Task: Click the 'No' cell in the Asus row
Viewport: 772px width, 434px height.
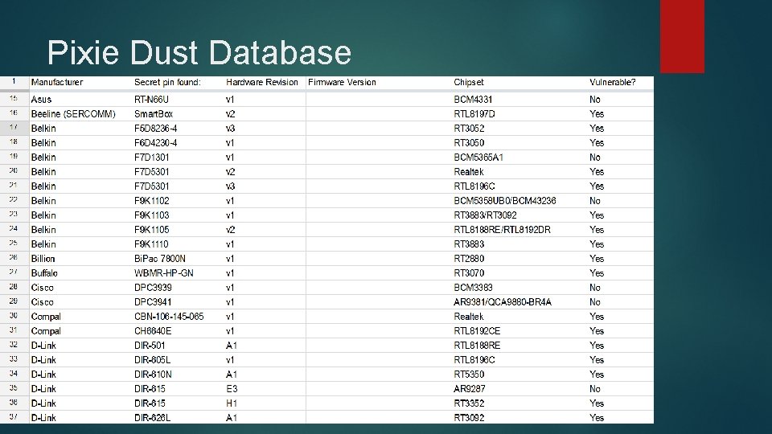Action: 595,100
